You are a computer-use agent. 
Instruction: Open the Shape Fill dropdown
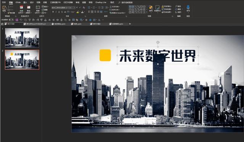pos(167,6)
